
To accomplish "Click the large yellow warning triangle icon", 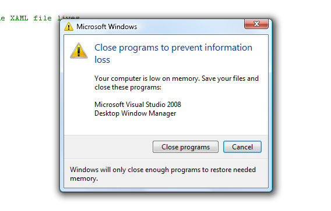I will click(x=79, y=51).
